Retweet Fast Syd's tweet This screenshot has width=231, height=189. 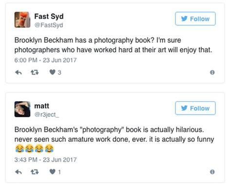35,72
